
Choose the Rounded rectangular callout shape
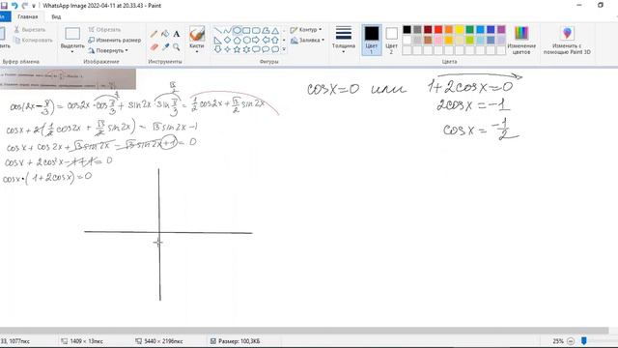pyautogui.click(x=256, y=49)
